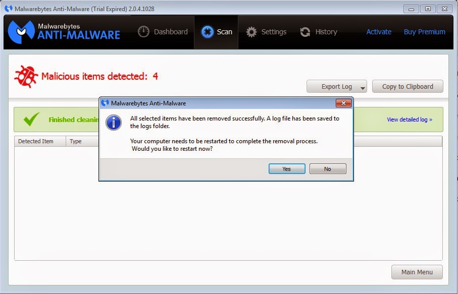
Task: Close the restart dialog with red X
Action: point(343,103)
